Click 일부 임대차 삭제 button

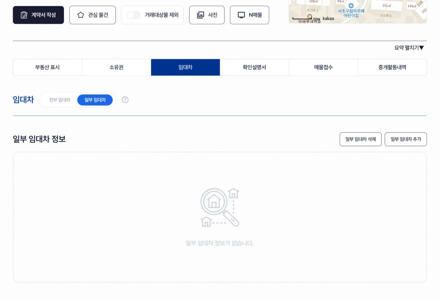click(x=361, y=139)
